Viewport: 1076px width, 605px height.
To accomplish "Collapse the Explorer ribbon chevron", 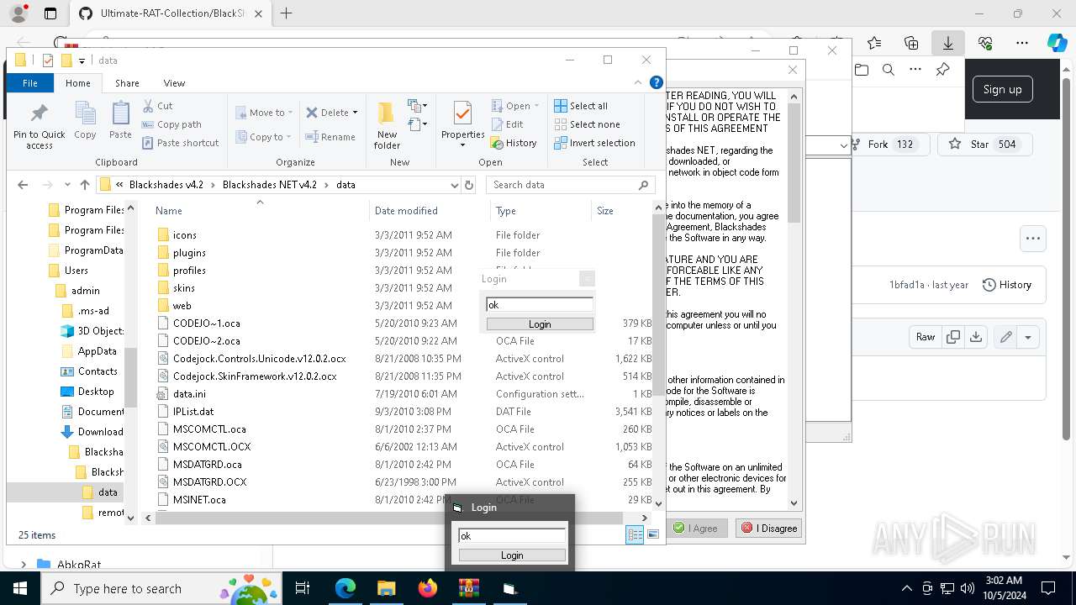I will 638,82.
